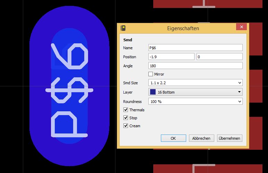Image resolution: width=268 pixels, height=173 pixels.
Task: Open the Layer dropdown 16 Bottom
Action: [x=195, y=92]
